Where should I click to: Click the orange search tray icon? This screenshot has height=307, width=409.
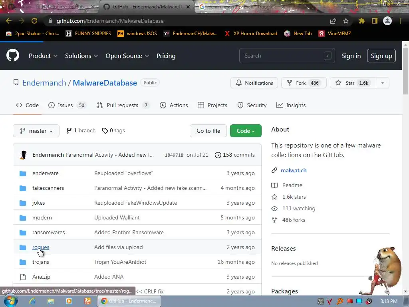pyautogui.click(x=340, y=301)
